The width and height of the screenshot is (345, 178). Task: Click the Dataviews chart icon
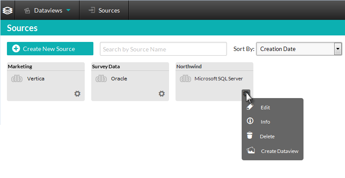27,10
